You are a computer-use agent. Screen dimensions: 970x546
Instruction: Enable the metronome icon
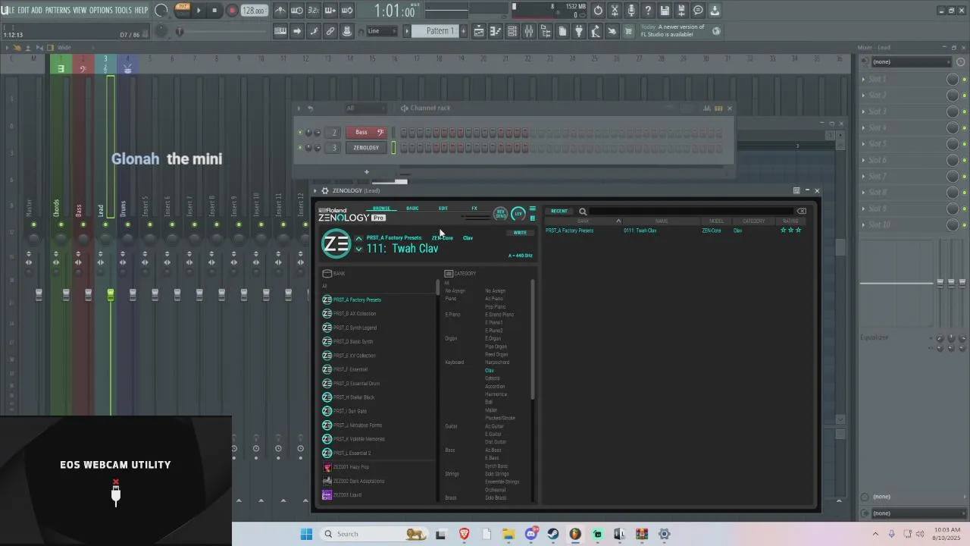(x=280, y=11)
